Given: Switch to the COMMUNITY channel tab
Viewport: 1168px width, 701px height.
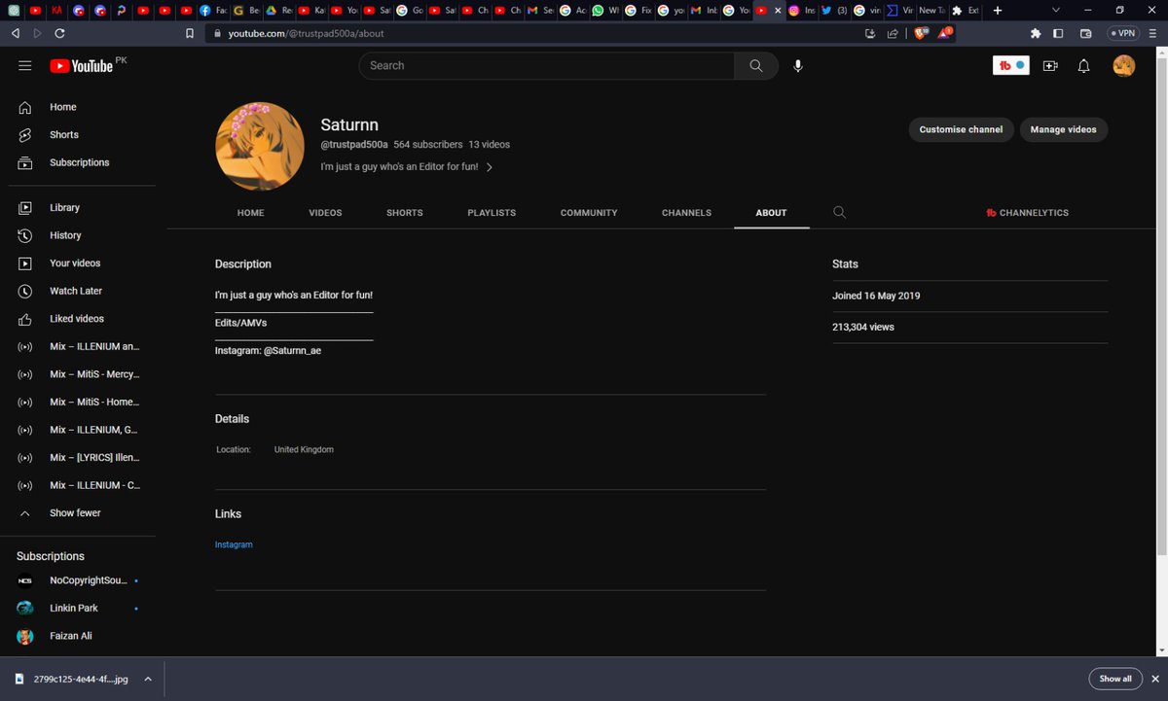Looking at the screenshot, I should [x=589, y=213].
